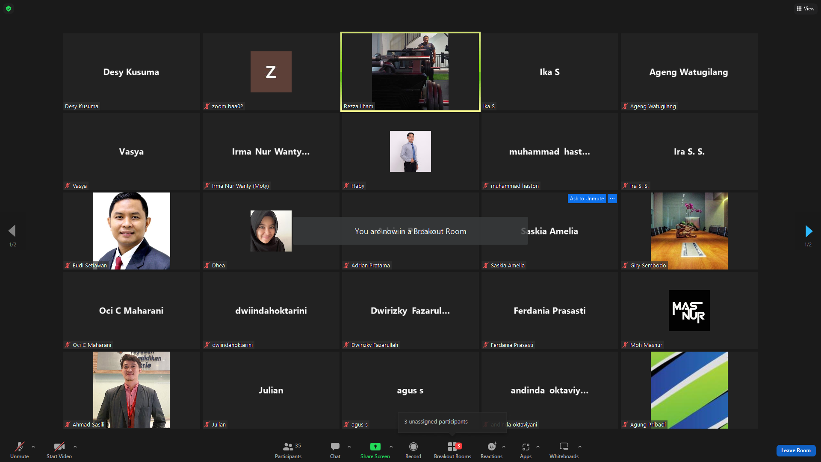This screenshot has height=462, width=821.
Task: Go to the previous gallery page arrow
Action: [x=12, y=231]
